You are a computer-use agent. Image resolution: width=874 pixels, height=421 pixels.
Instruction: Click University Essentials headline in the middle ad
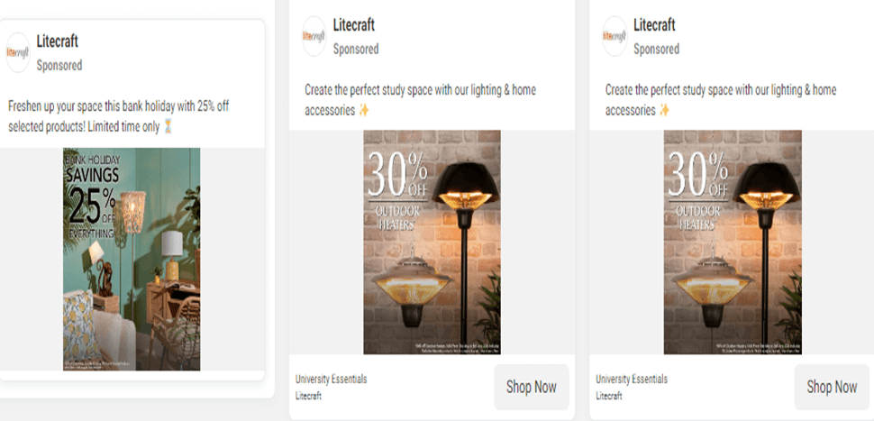331,380
